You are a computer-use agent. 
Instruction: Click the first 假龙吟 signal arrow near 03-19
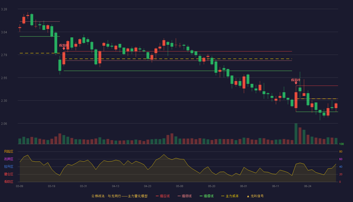tap(64, 48)
